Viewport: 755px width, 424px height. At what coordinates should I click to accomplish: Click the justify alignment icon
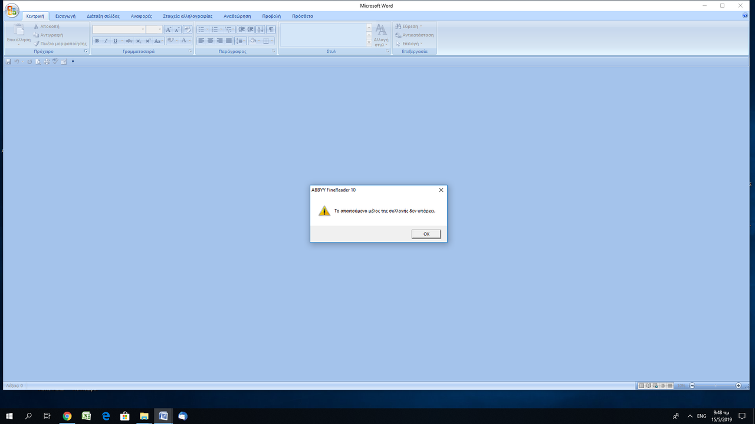click(x=228, y=41)
